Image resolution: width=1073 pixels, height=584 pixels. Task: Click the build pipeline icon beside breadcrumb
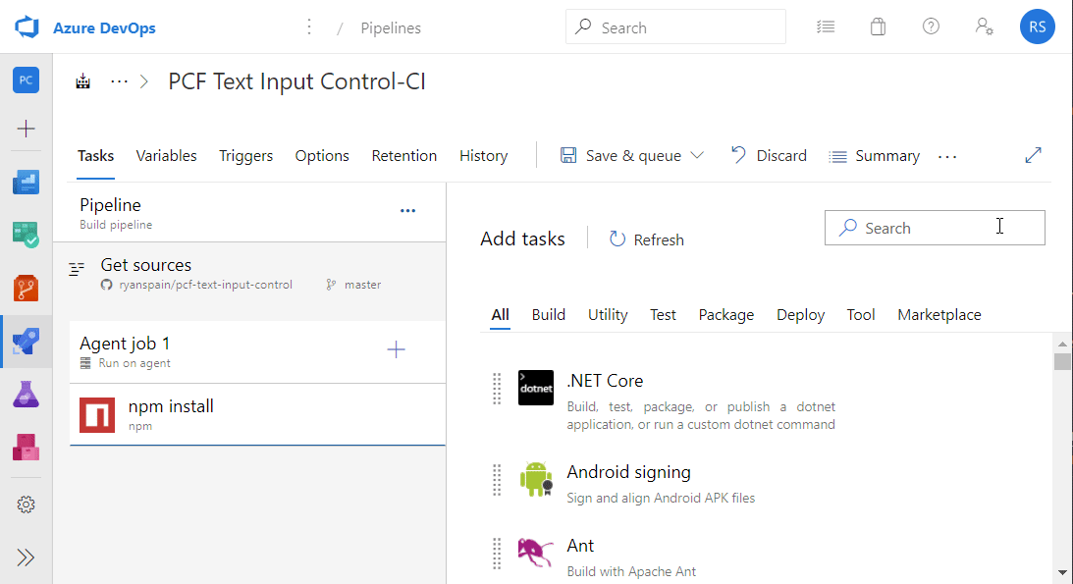coord(82,81)
